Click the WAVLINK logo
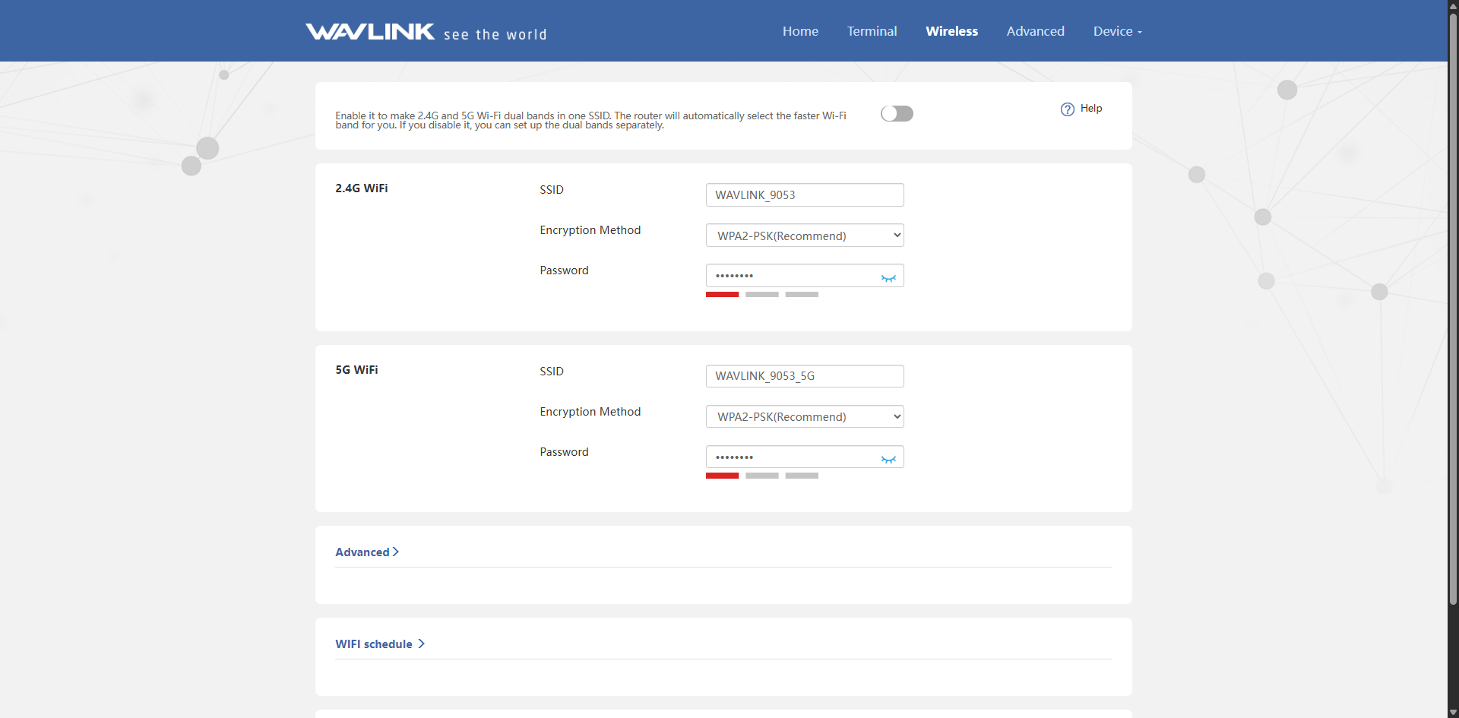 370,31
